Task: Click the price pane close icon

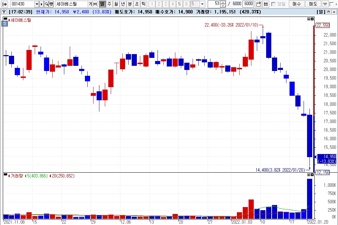Action: click(x=312, y=19)
